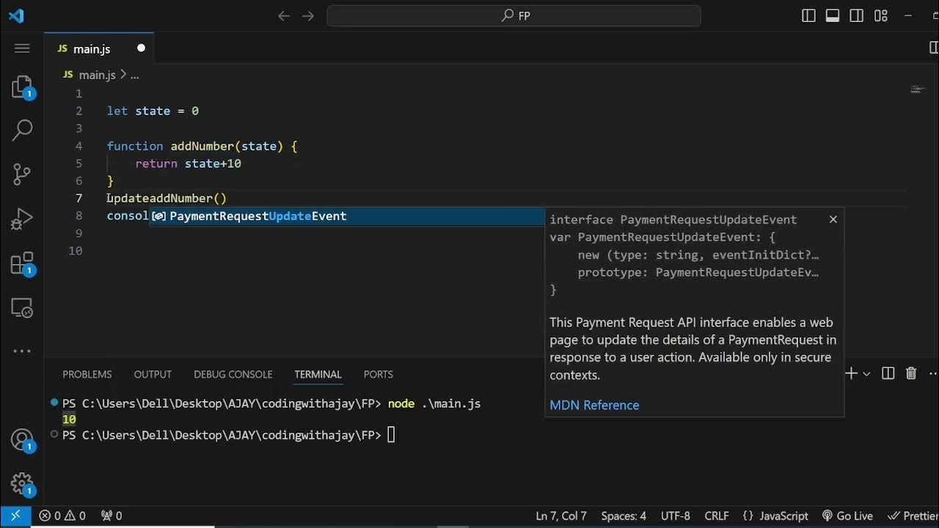This screenshot has width=939, height=528.
Task: Open the Source Control view
Action: (x=22, y=174)
